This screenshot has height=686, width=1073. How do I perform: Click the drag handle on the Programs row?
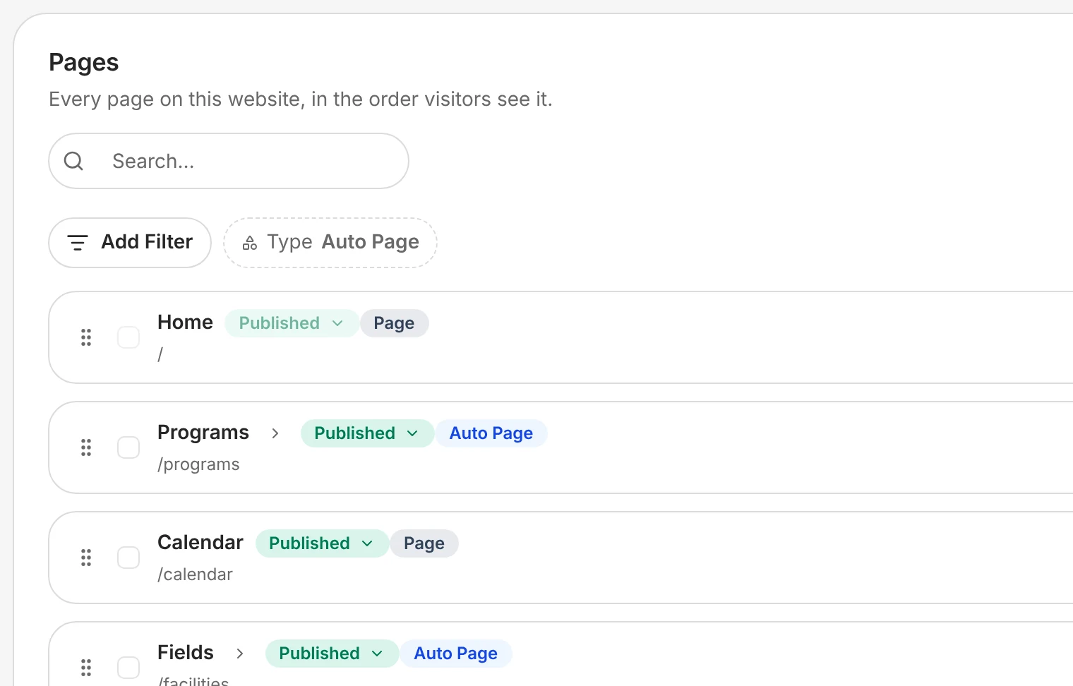86,447
